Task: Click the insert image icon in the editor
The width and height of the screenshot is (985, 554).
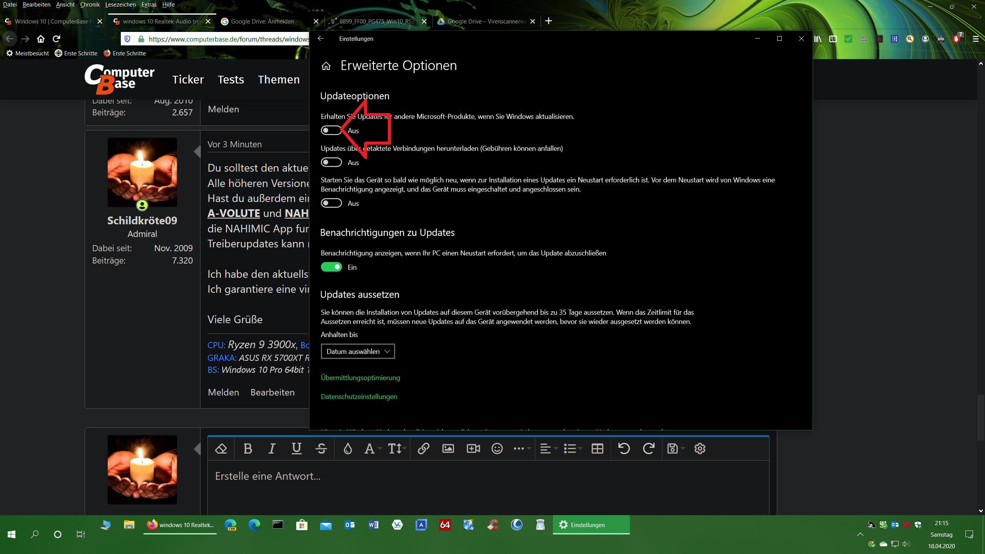Action: [x=448, y=449]
